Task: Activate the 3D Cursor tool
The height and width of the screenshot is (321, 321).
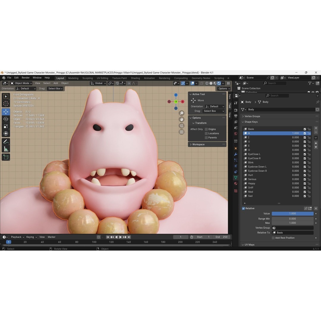Action: 6,104
